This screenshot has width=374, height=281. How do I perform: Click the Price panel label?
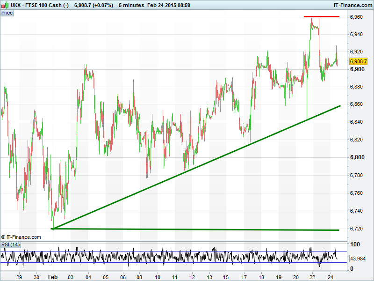coord(7,13)
